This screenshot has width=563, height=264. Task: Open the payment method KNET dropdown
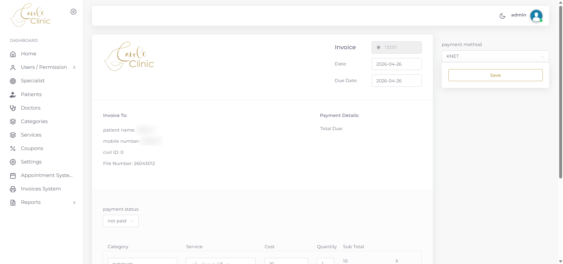[495, 56]
